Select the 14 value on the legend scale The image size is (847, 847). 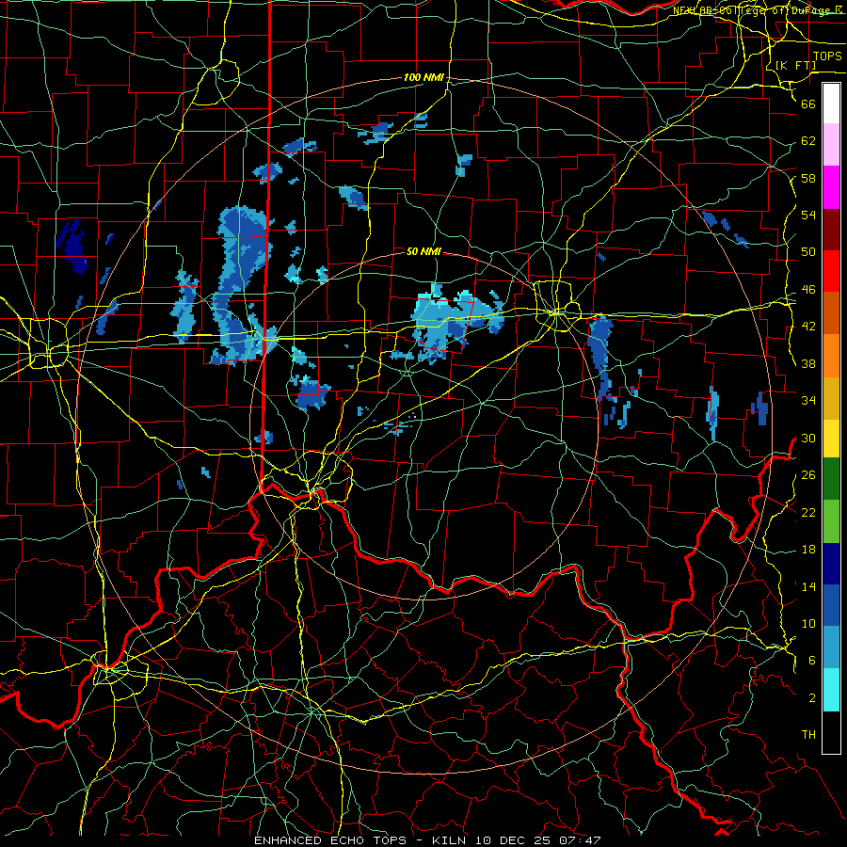click(808, 586)
